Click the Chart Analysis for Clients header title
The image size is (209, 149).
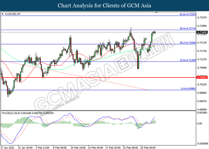(105, 6)
